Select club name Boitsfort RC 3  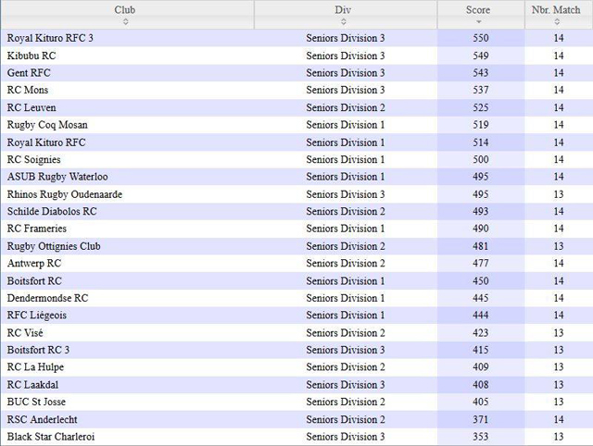click(x=38, y=350)
